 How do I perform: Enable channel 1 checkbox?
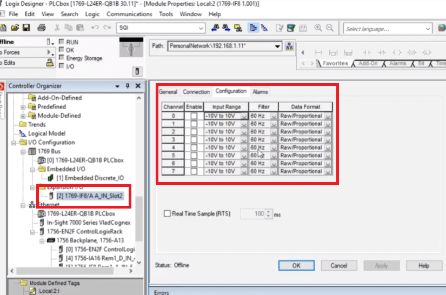coord(194,124)
